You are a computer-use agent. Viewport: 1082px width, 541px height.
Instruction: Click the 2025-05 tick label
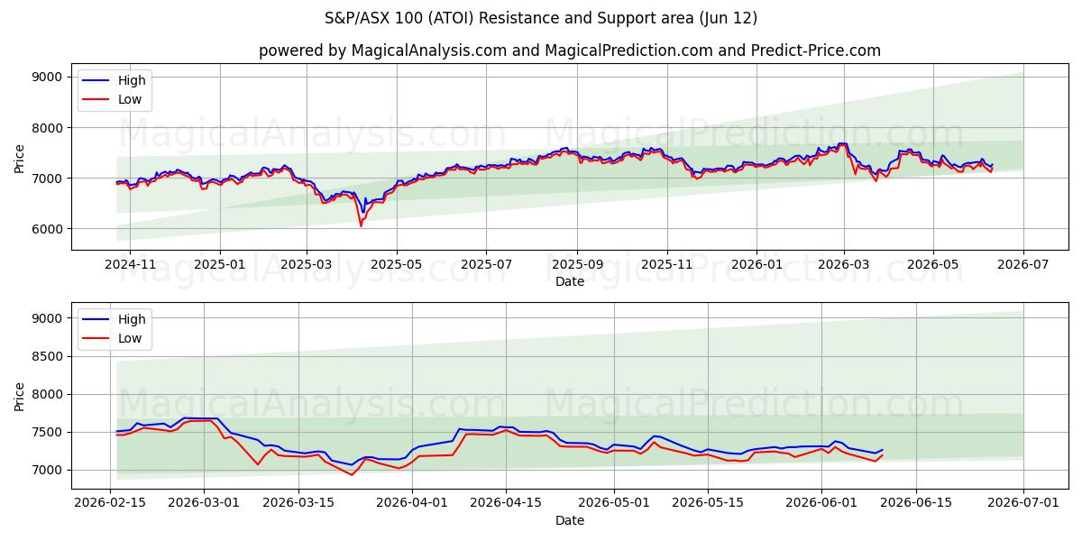pos(397,264)
